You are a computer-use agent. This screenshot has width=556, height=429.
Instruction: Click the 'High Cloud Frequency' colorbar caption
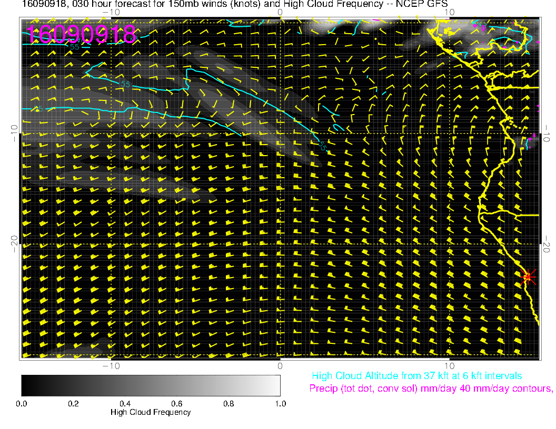click(x=151, y=412)
